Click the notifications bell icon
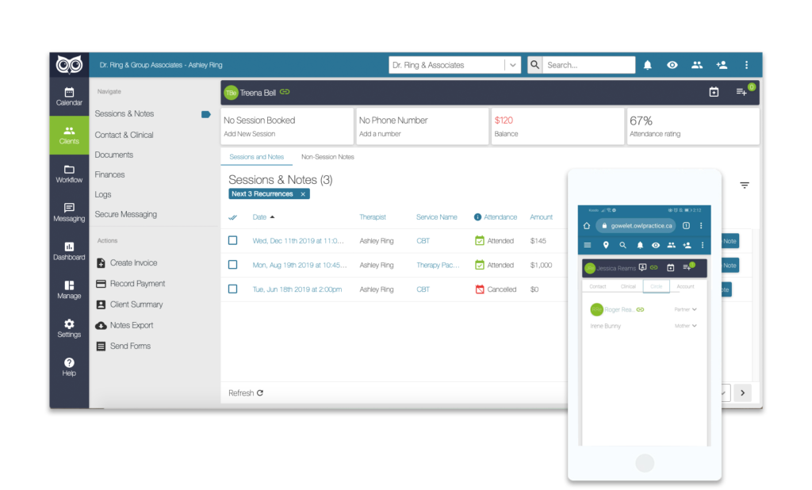Screen dimensions: 812x490 tap(648, 65)
